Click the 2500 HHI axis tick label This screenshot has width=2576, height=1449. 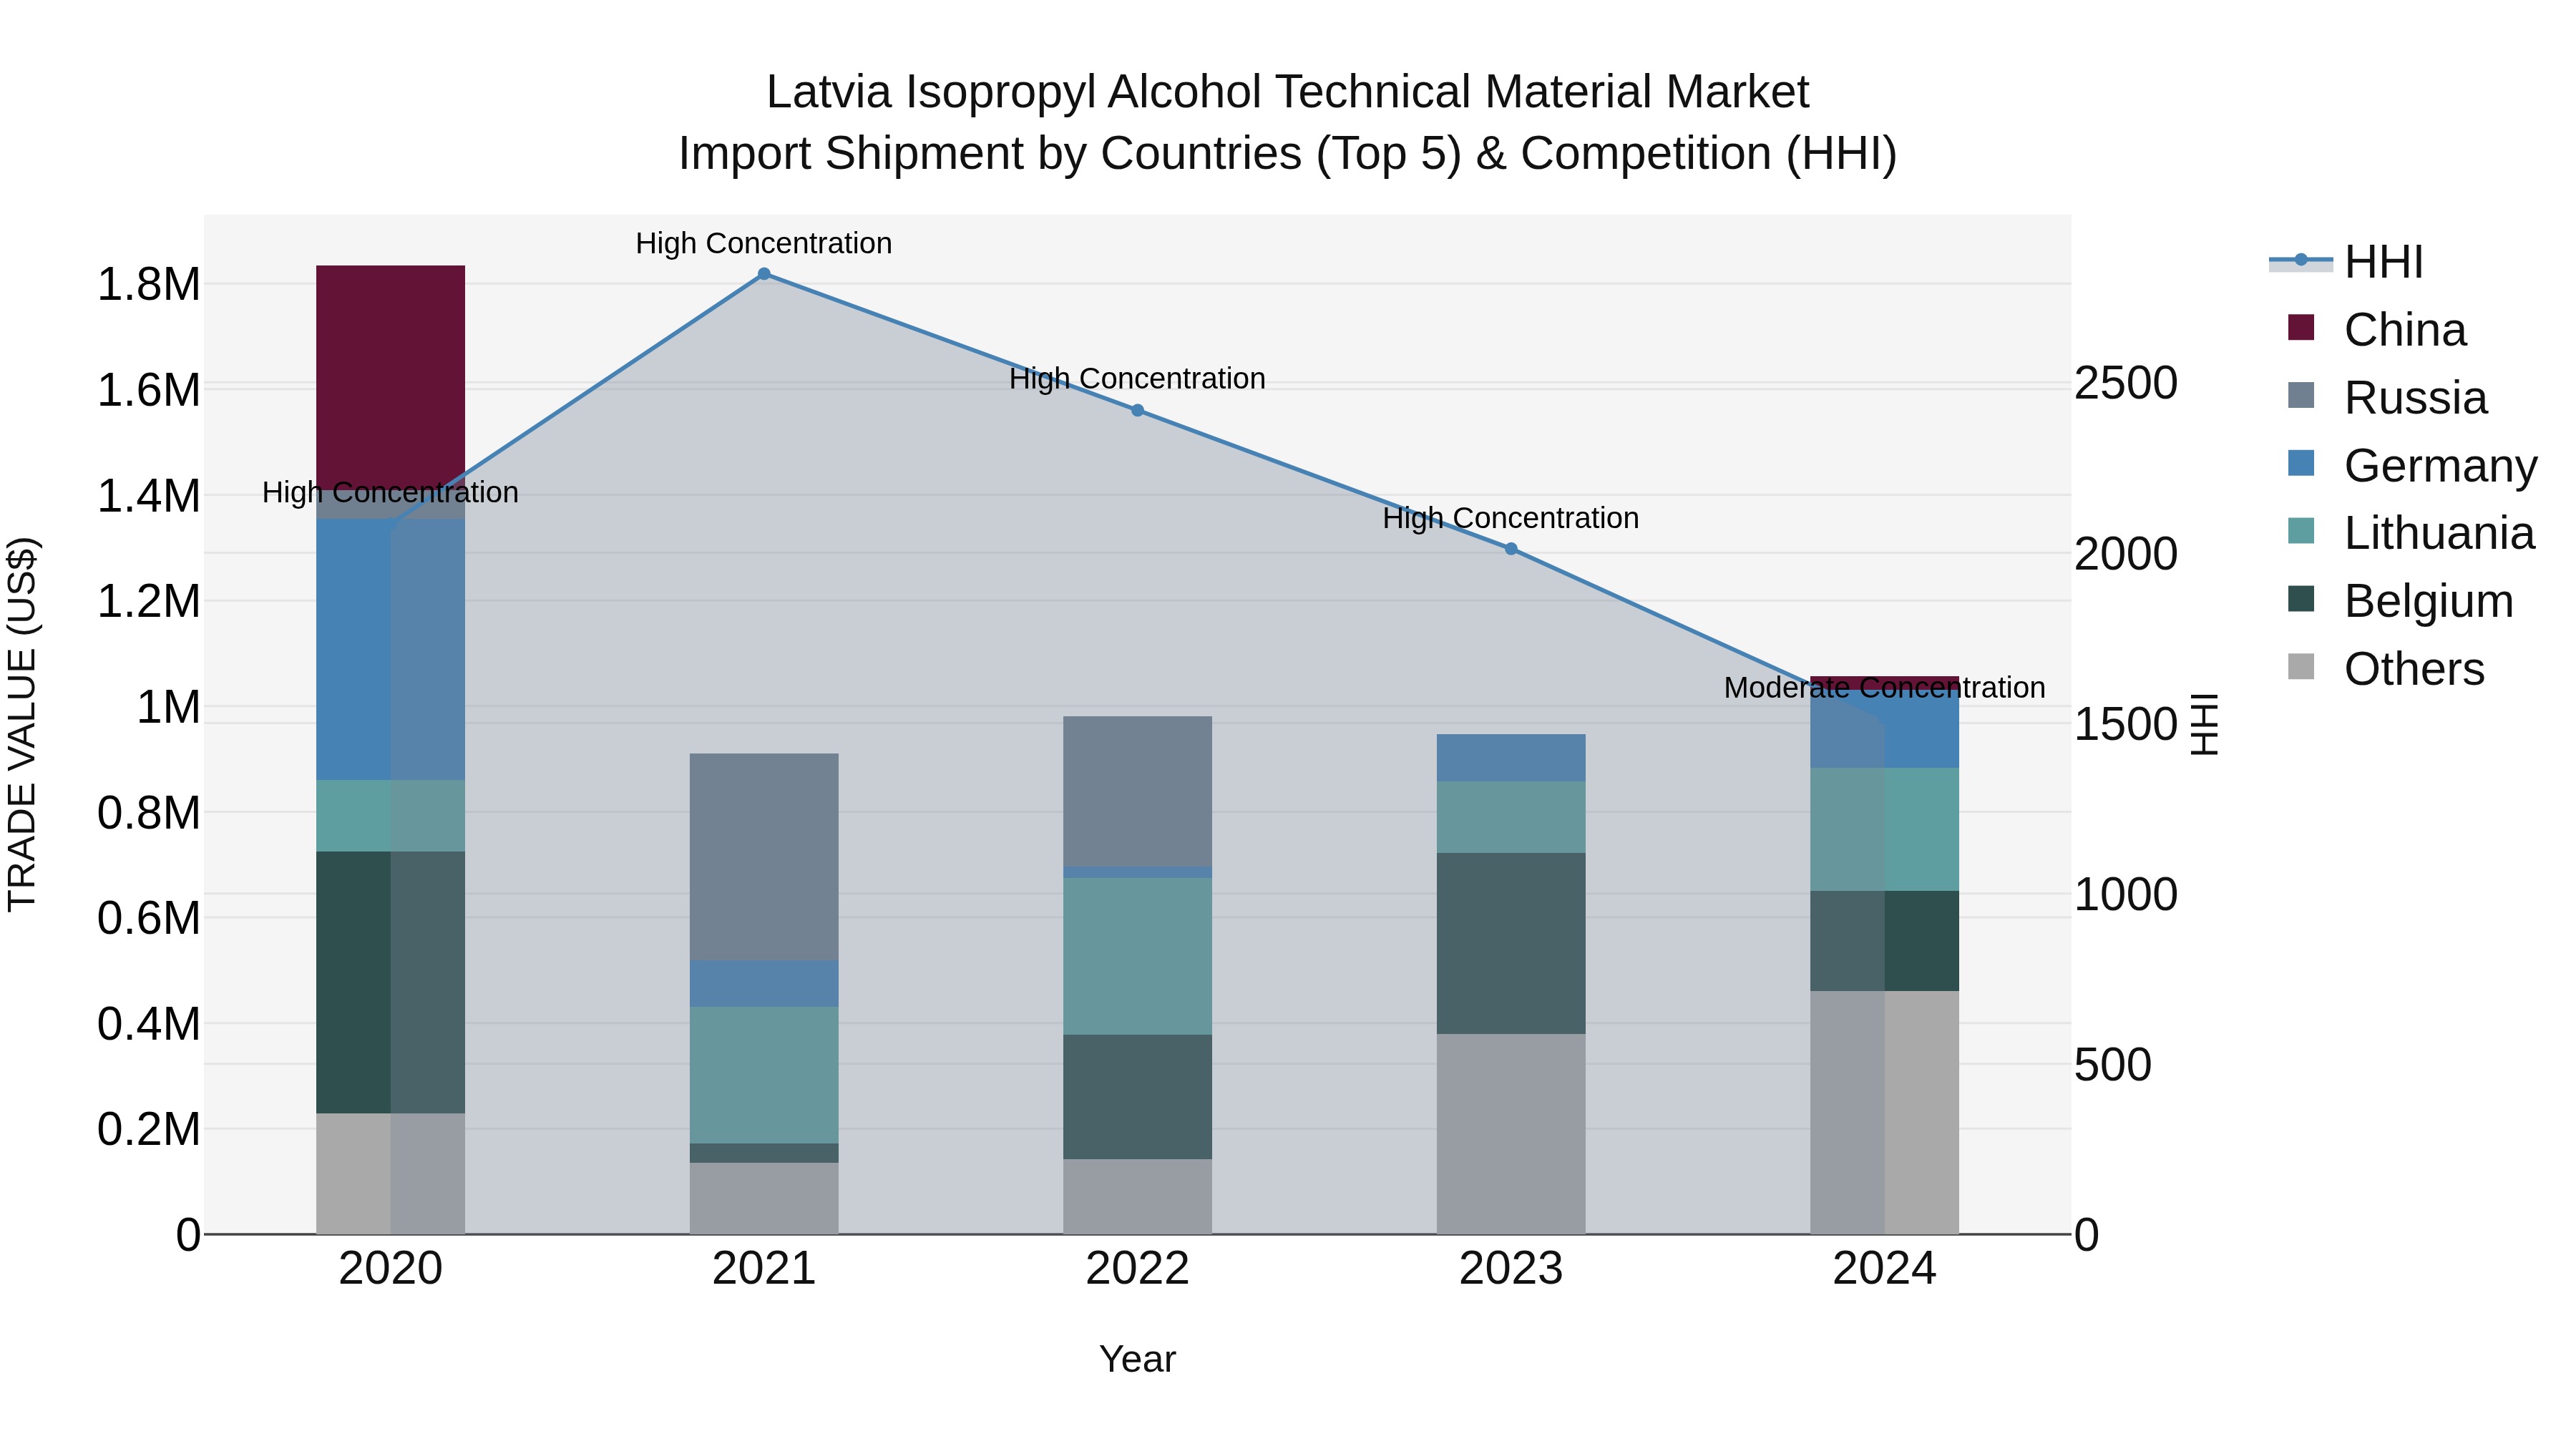pyautogui.click(x=2126, y=383)
